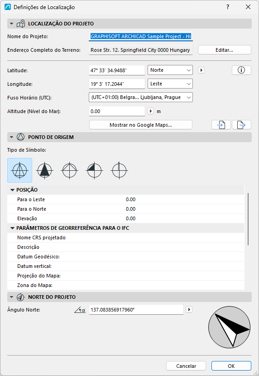Click the Nome do Projeto field

click(141, 36)
